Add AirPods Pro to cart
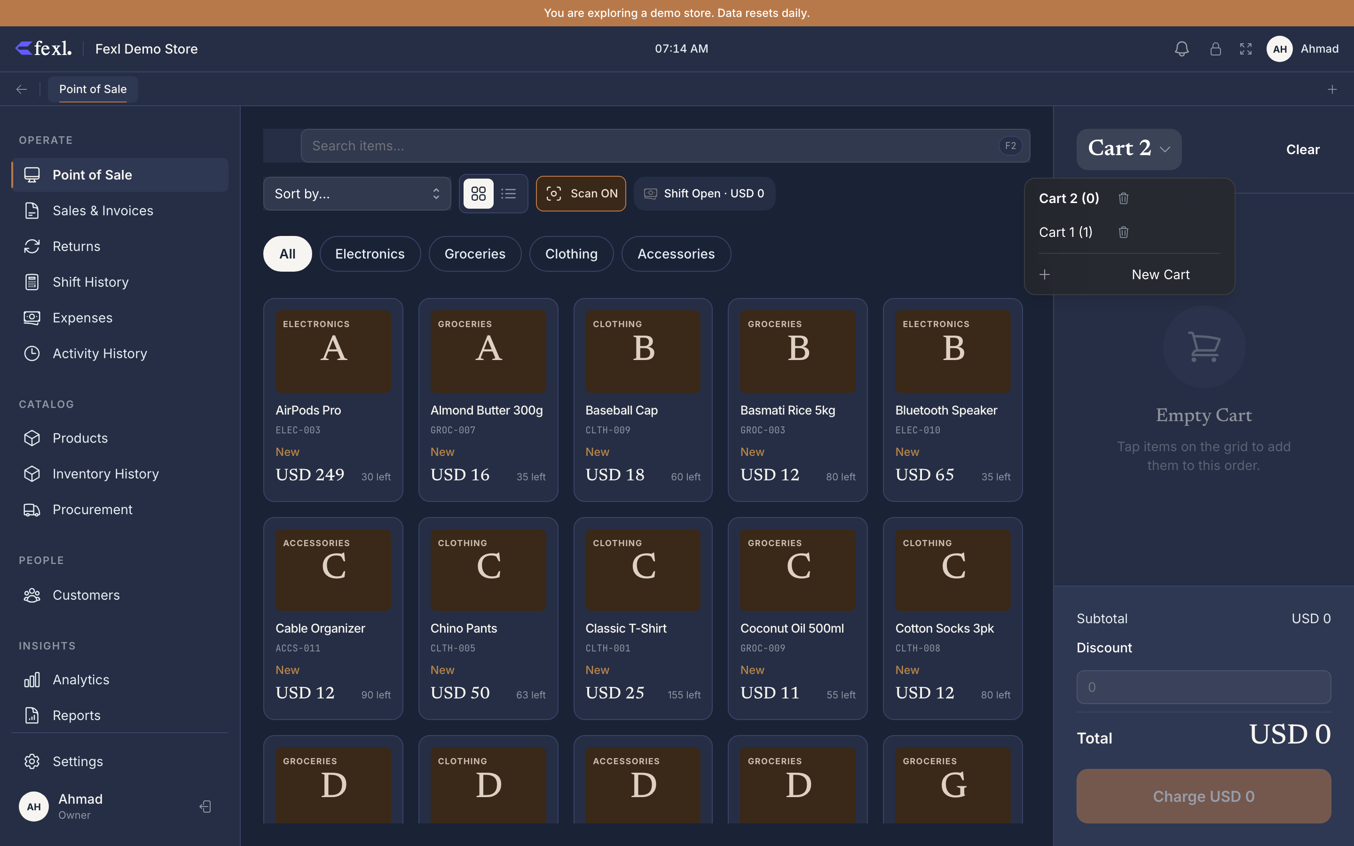The height and width of the screenshot is (846, 1354). [333, 399]
